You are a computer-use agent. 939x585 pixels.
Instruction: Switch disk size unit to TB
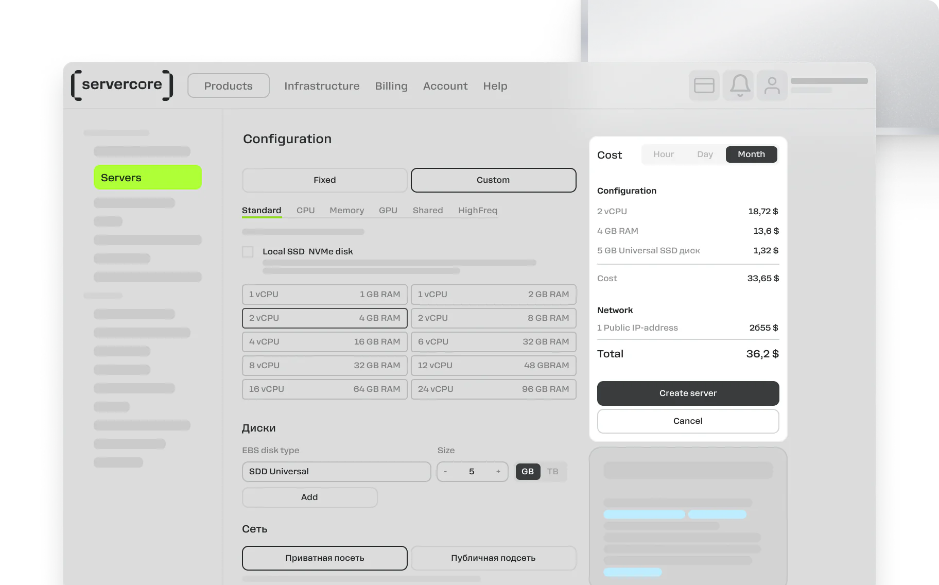(x=553, y=472)
